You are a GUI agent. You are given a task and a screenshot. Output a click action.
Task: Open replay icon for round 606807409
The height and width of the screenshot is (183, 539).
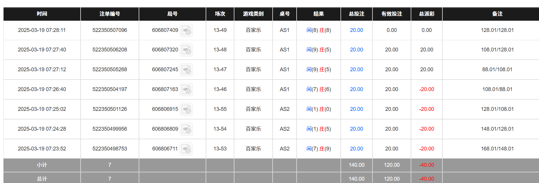coord(186,30)
